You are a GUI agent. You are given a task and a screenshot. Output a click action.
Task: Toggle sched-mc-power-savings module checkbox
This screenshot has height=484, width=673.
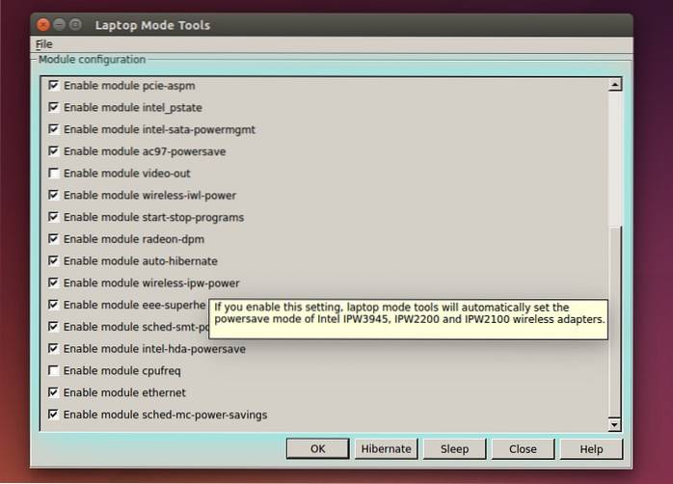(54, 415)
